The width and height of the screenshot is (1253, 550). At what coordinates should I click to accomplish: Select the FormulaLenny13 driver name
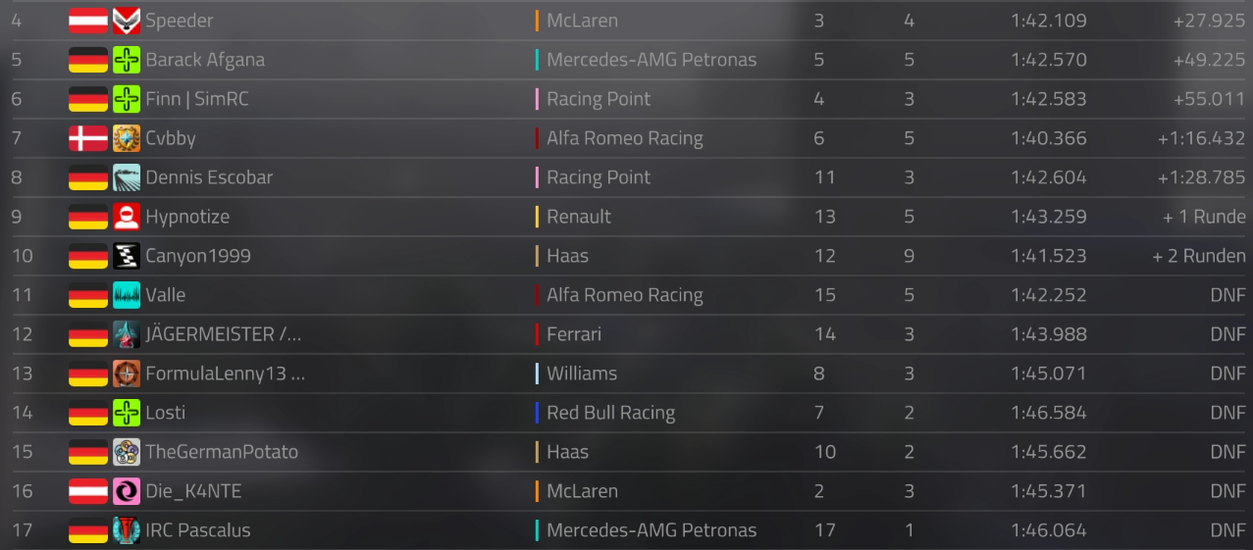(x=225, y=374)
